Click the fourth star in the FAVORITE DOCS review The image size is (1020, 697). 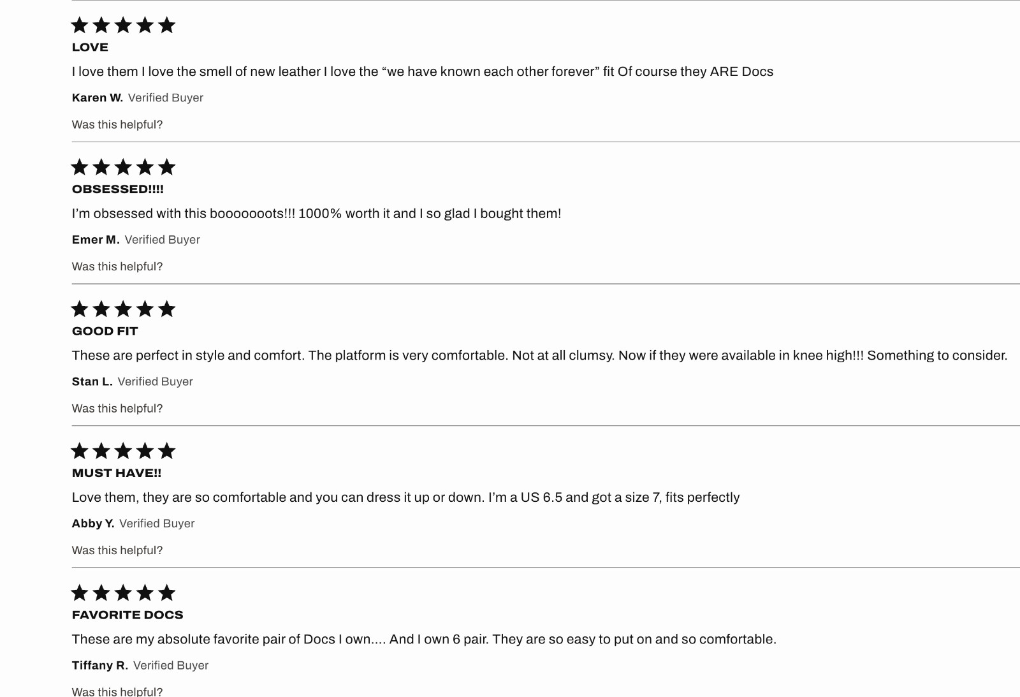(145, 592)
